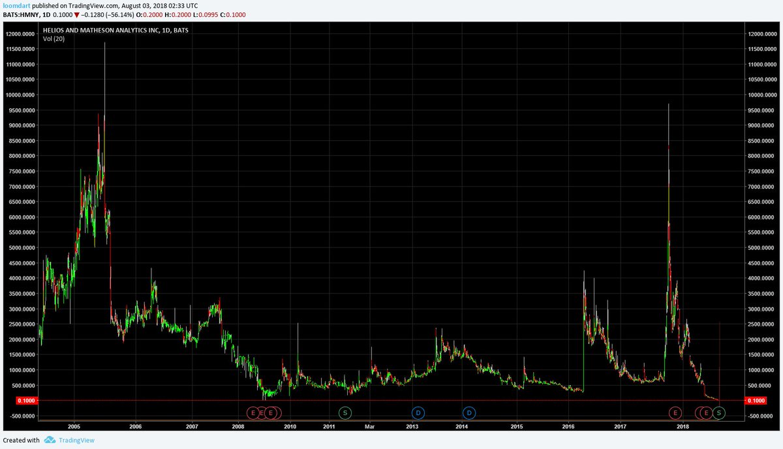Open the loomdart author name
Viewport: 783px width, 449px height.
17,5
